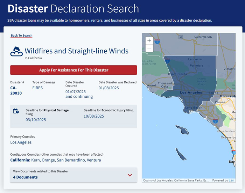
Task: Click the 01/07/2025 and continuing date
Action: pos(79,94)
